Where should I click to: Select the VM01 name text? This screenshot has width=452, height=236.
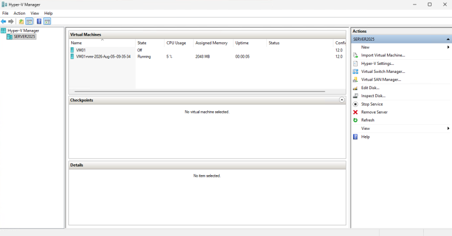coord(81,50)
